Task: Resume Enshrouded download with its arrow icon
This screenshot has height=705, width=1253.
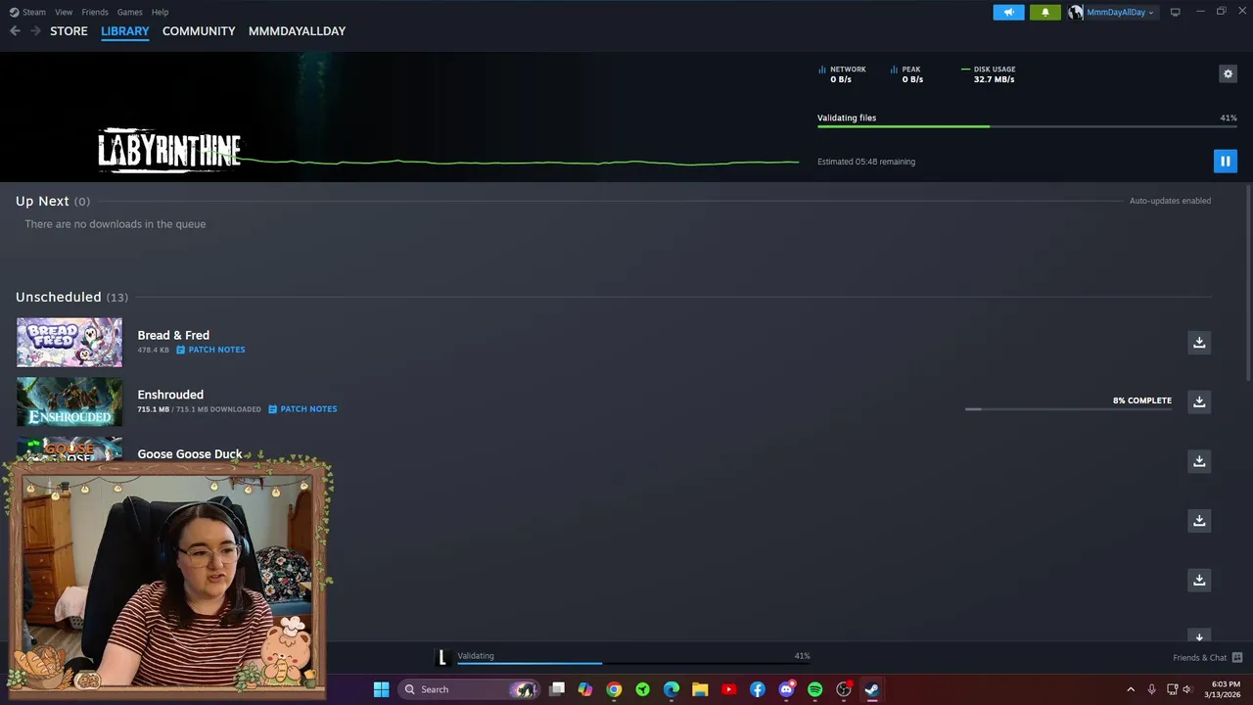Action: click(1199, 401)
